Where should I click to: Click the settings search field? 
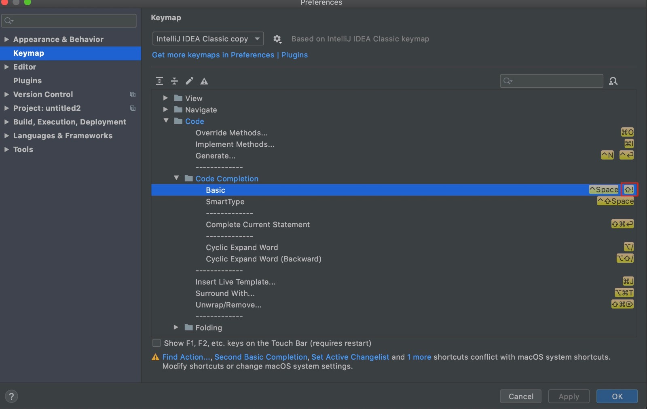click(69, 21)
